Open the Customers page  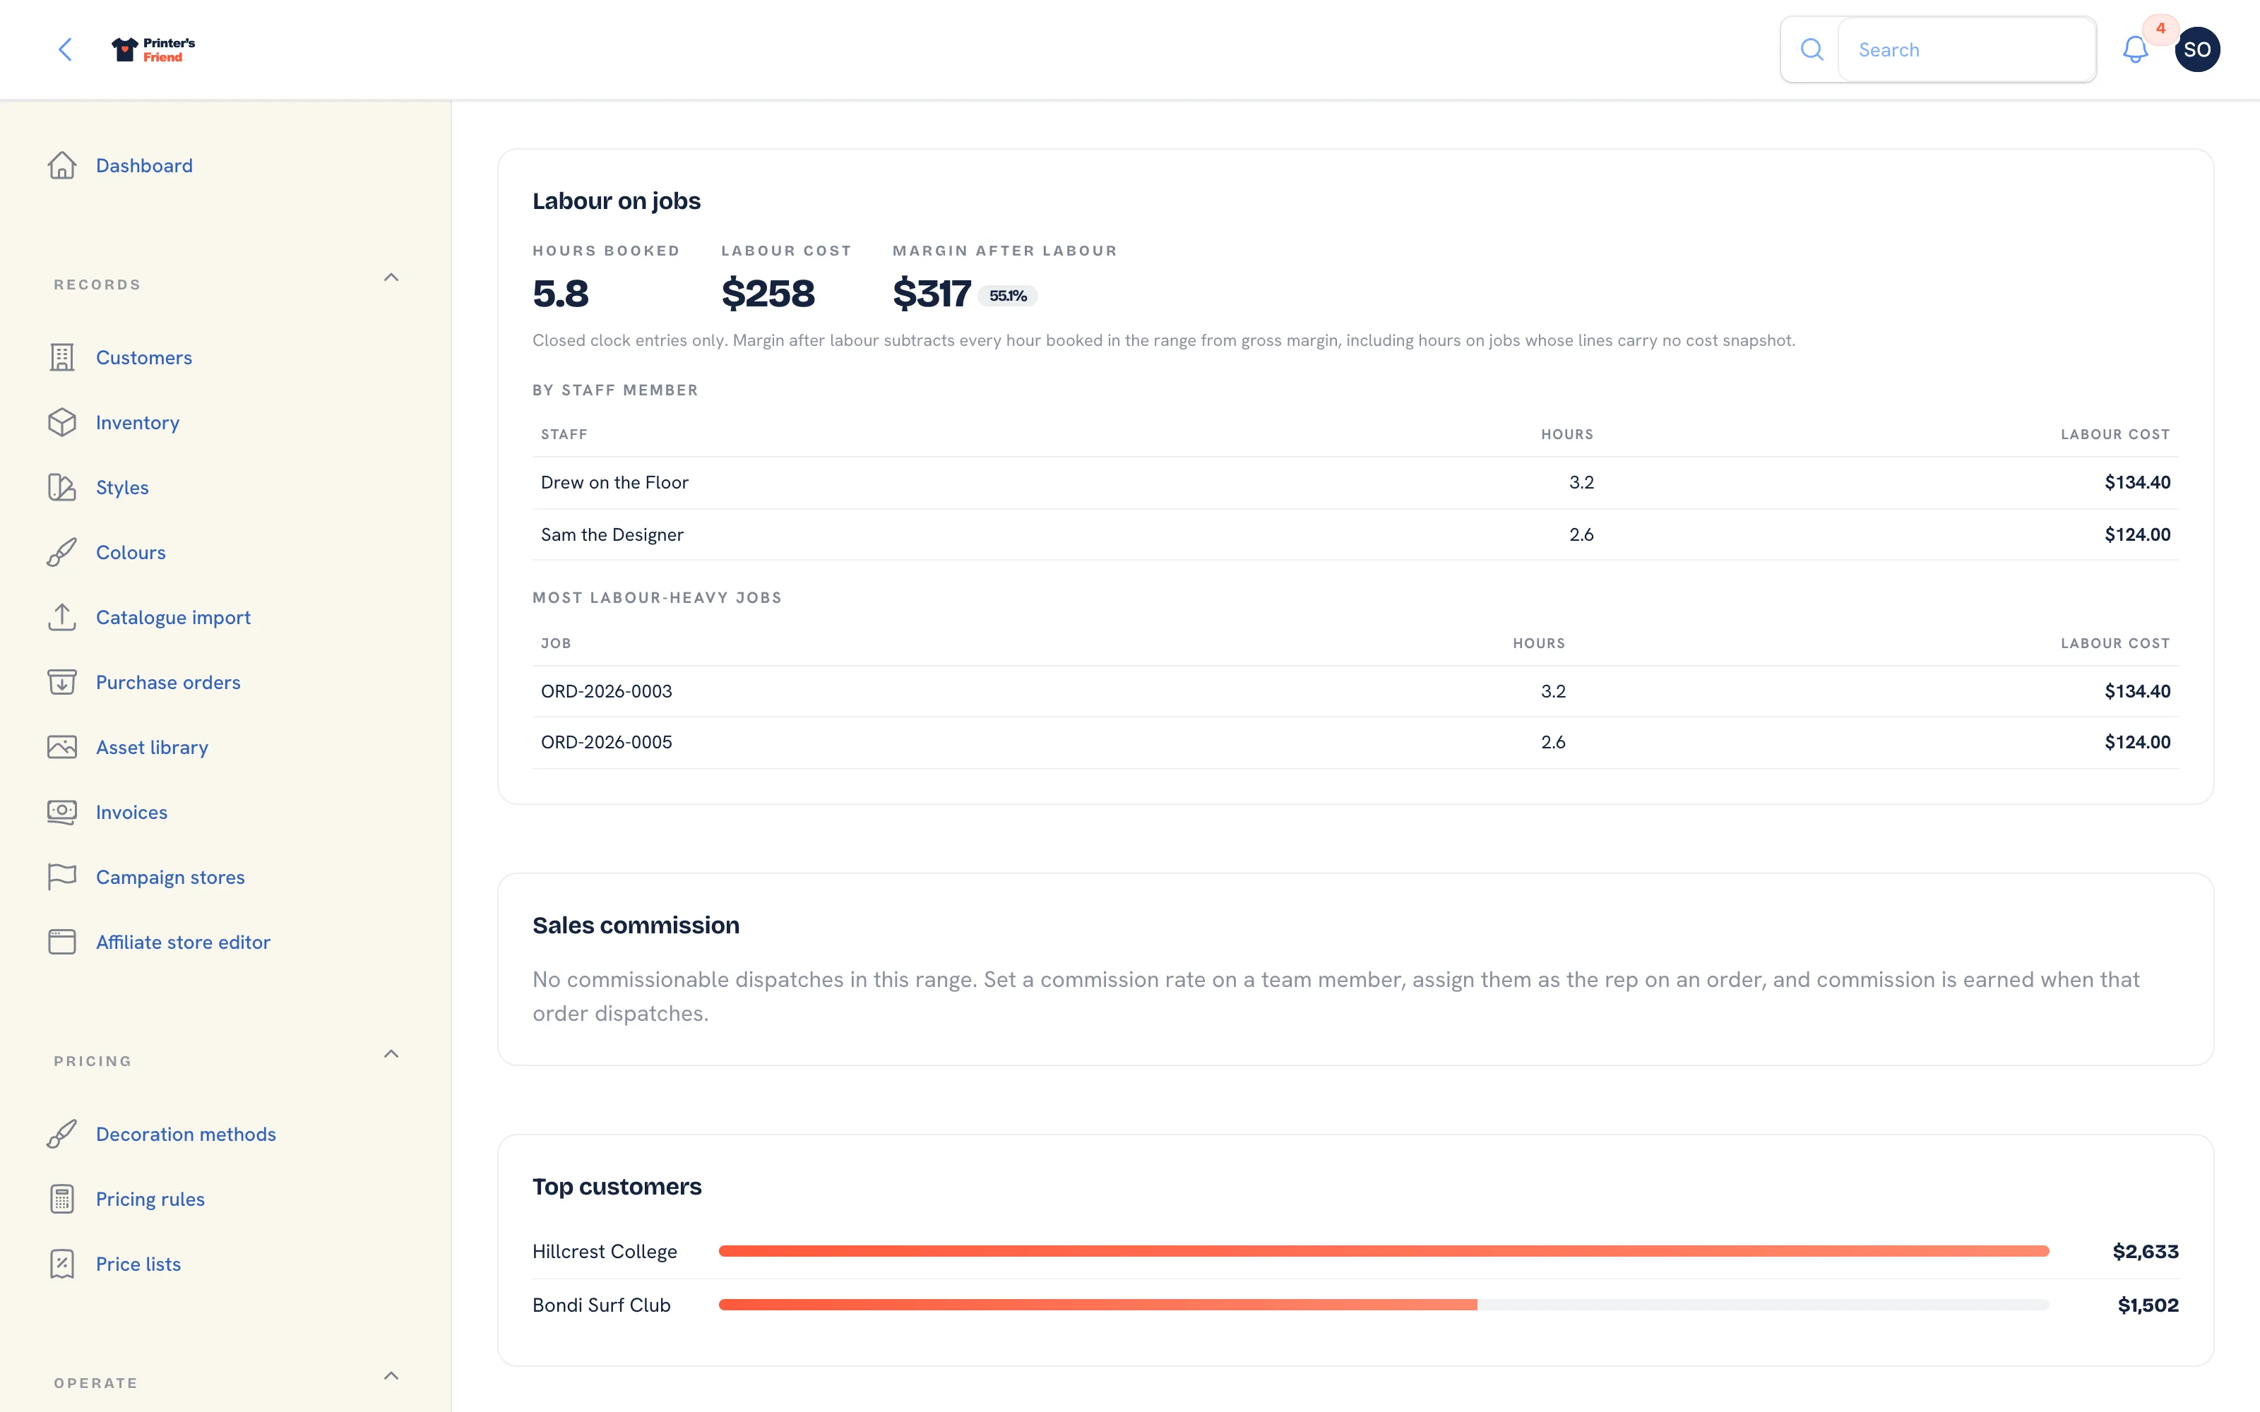(x=144, y=358)
